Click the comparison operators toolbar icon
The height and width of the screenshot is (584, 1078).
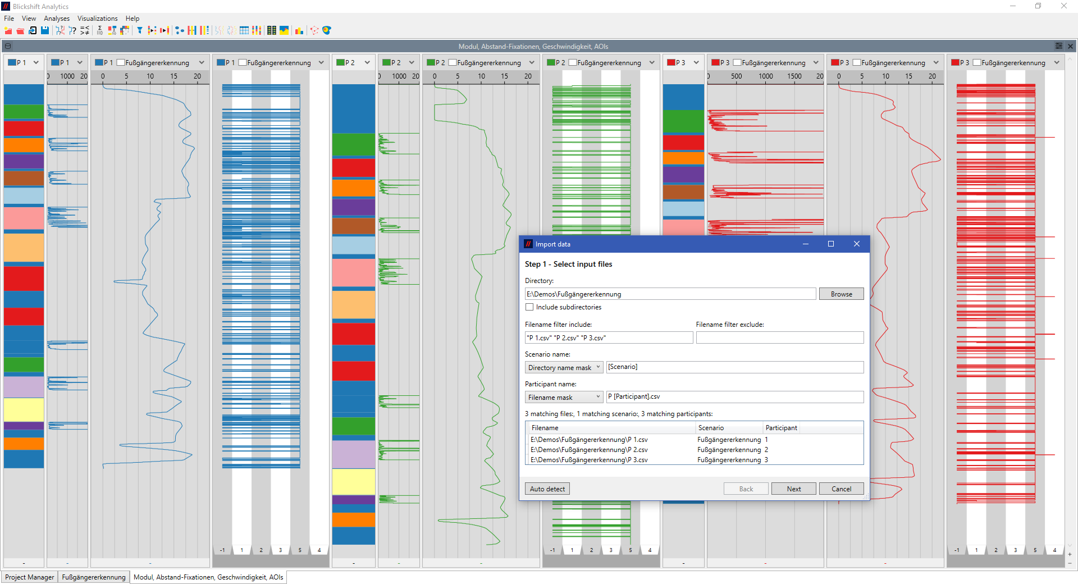tap(85, 30)
